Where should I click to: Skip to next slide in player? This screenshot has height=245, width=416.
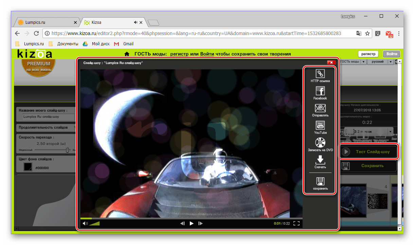coord(200,223)
